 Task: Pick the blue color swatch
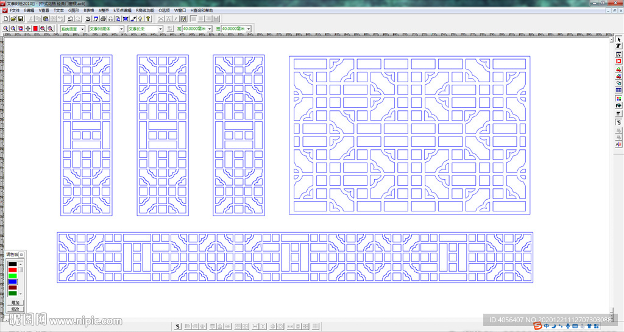13,282
